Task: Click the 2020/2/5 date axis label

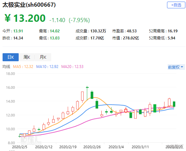Action: tap(20, 147)
